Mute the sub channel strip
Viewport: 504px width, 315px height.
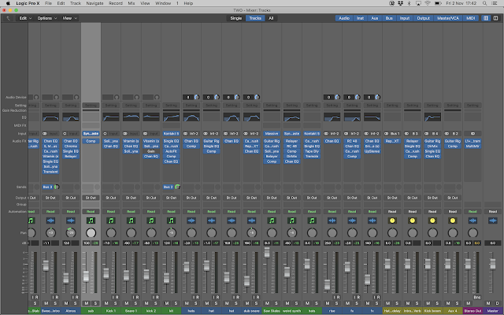point(87,303)
